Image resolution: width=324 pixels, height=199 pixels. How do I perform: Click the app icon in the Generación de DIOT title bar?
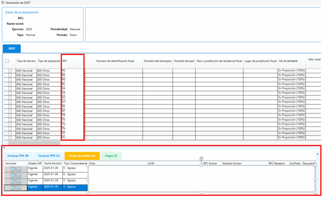pos(3,3)
